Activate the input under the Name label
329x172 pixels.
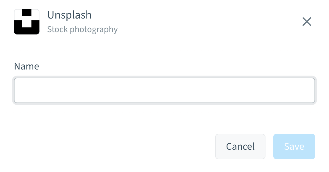[x=164, y=90]
